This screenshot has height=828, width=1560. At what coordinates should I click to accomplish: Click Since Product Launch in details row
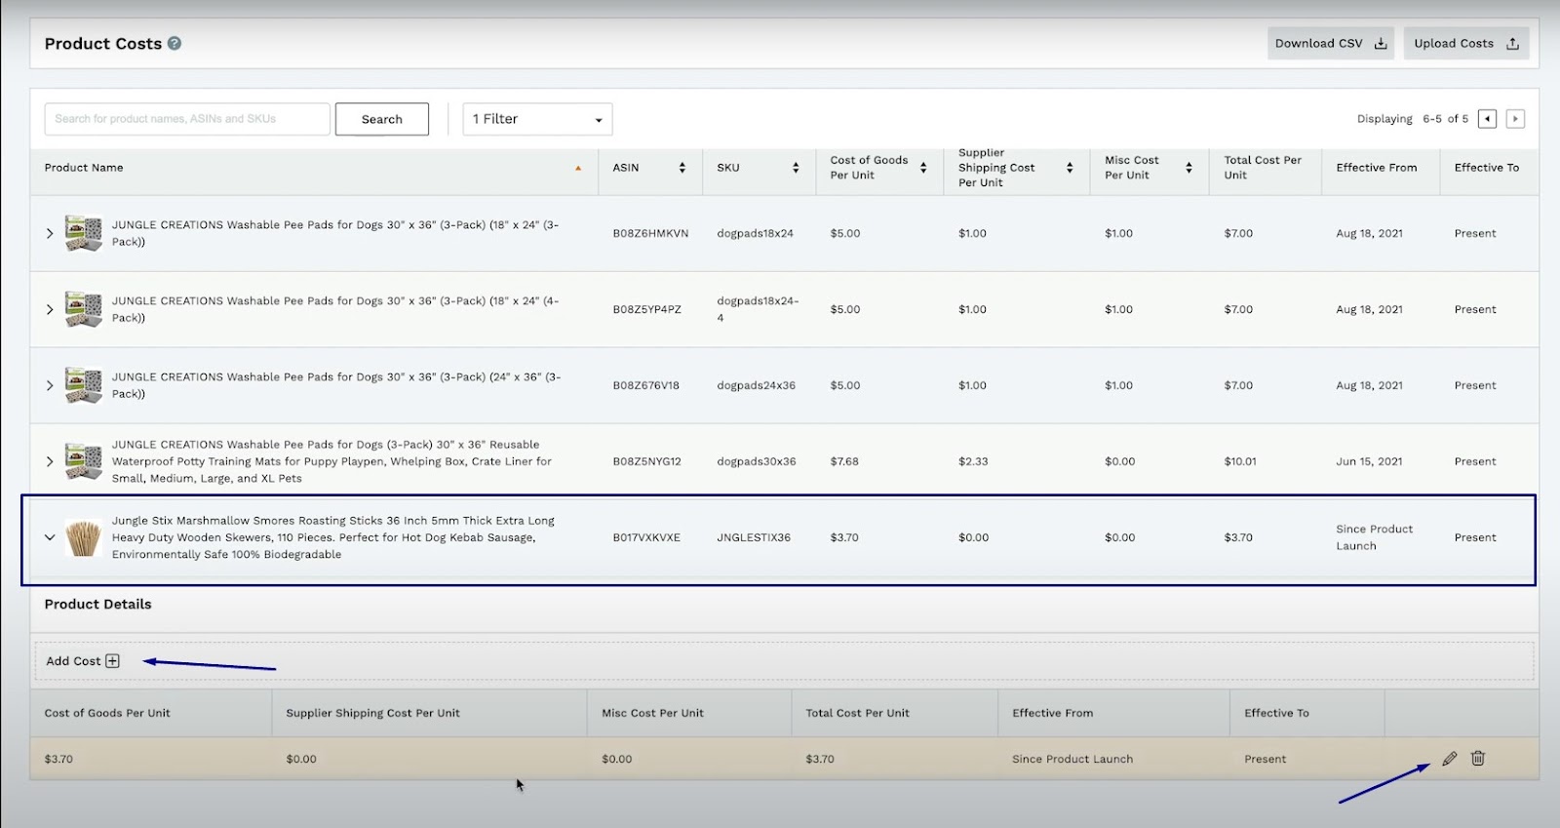click(1072, 759)
